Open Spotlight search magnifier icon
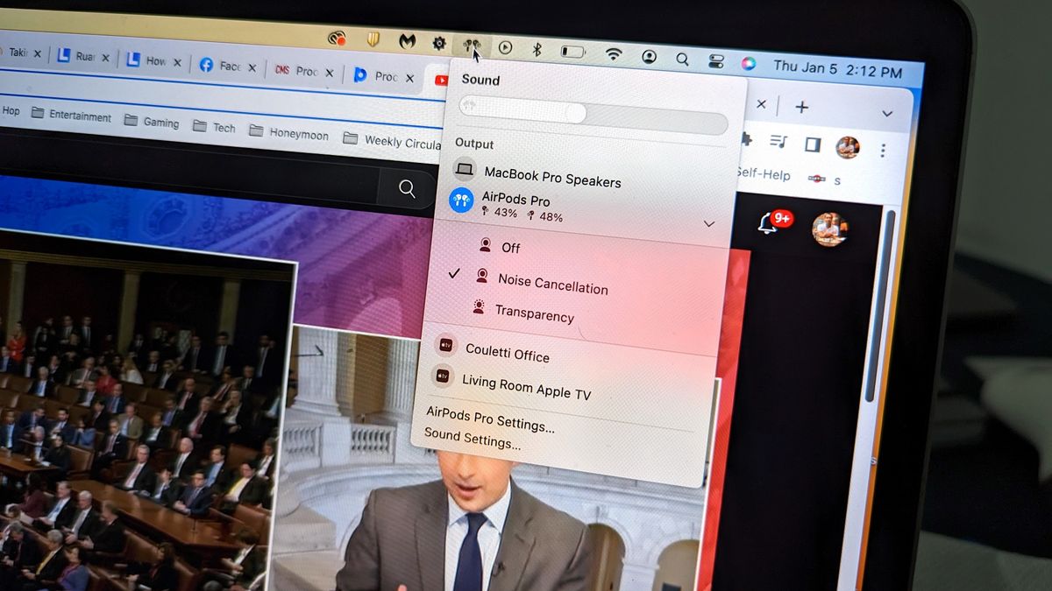1052x591 pixels. click(682, 59)
